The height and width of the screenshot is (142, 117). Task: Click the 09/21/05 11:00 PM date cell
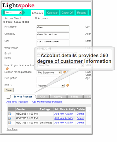coord(27,123)
